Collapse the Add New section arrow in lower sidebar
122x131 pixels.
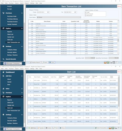click(x=22, y=76)
